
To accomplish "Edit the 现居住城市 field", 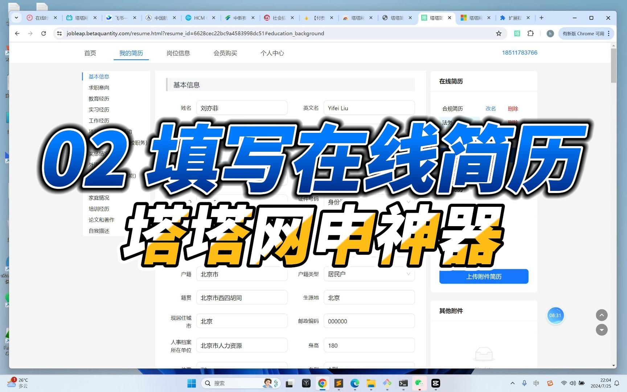I will (x=242, y=321).
